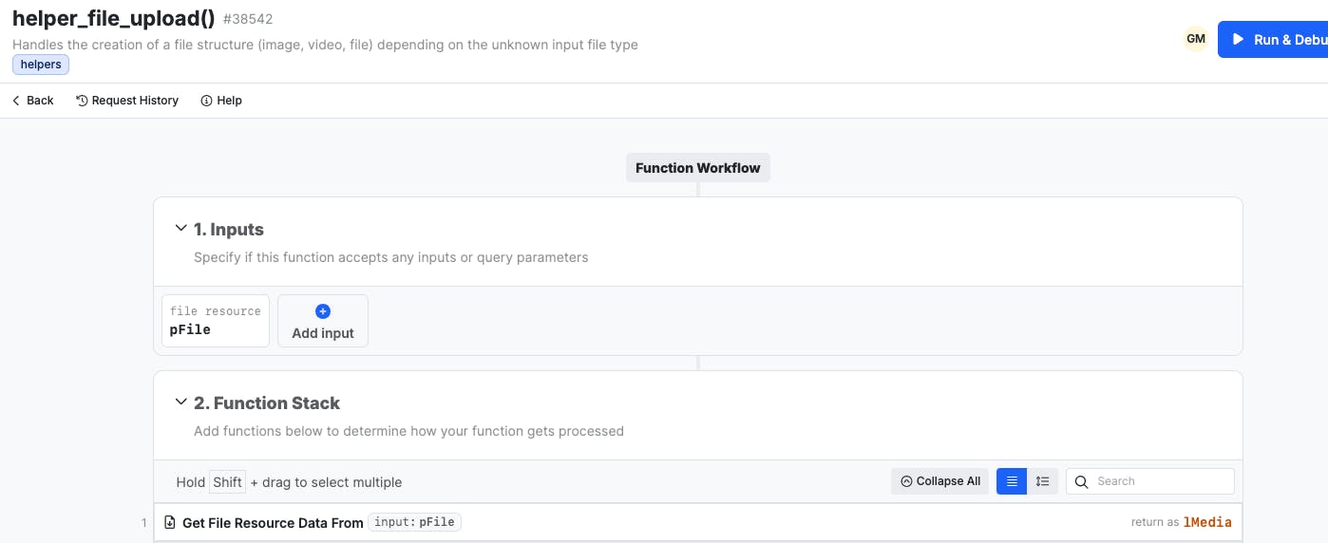Click the Help circle icon

pos(206,101)
